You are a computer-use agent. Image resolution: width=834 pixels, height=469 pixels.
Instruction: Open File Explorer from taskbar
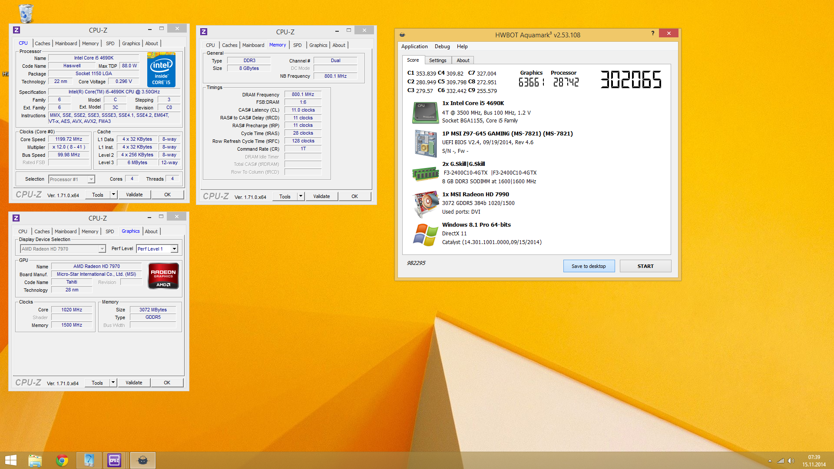click(x=35, y=460)
